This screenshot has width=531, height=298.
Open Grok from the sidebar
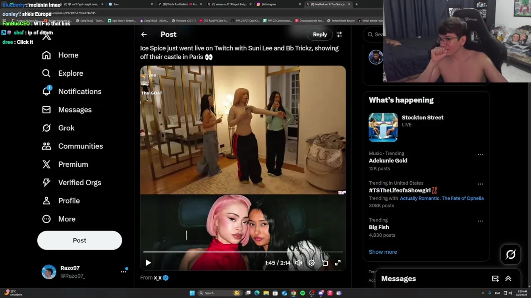tap(58, 128)
